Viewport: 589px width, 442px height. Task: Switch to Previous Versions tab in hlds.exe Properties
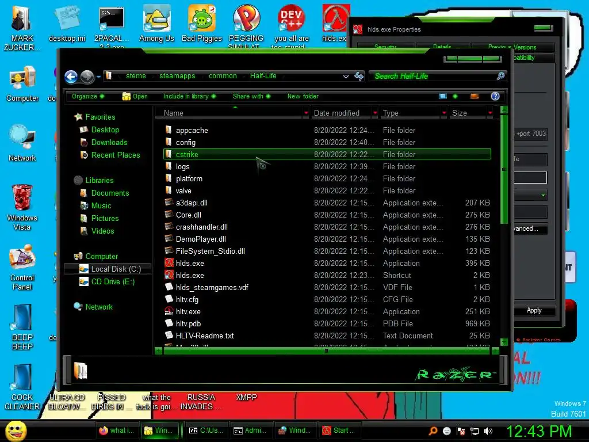pos(512,47)
